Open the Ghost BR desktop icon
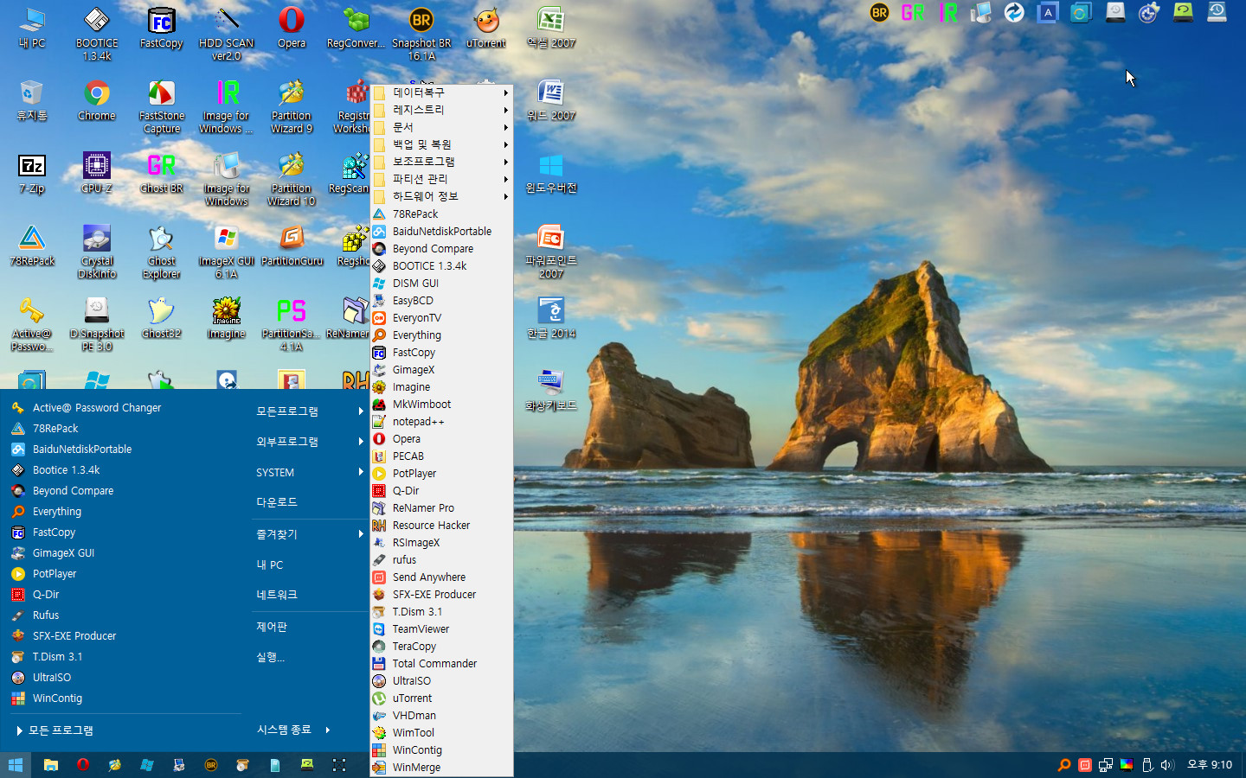 (x=162, y=173)
